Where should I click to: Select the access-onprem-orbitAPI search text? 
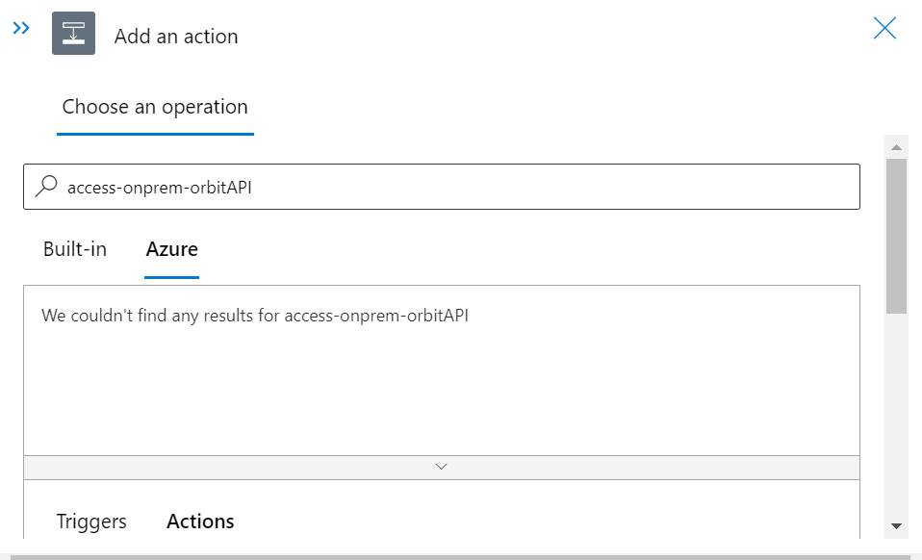[x=158, y=186]
